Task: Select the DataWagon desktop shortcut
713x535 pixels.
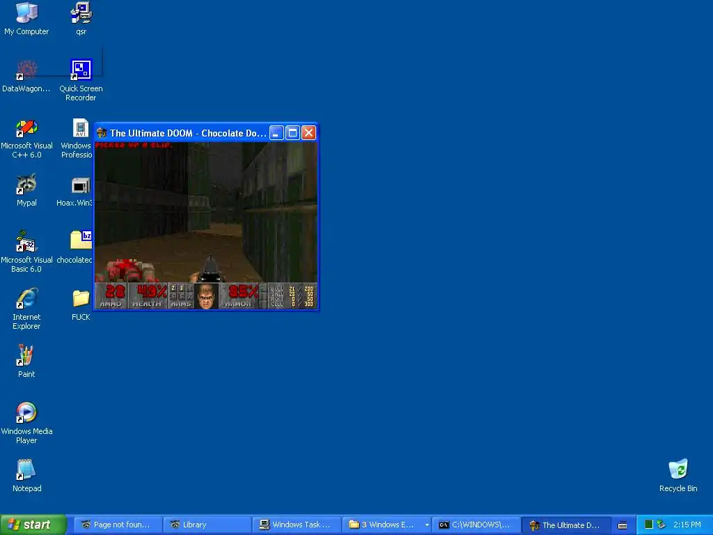Action: pos(26,75)
